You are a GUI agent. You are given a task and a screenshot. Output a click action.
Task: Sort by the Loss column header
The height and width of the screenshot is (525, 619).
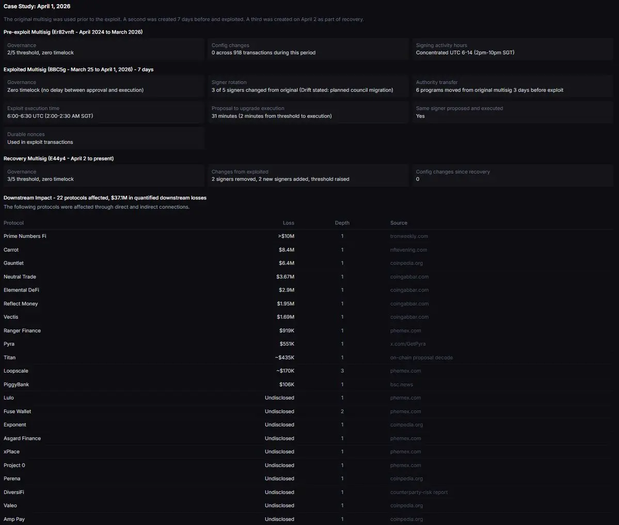coord(288,223)
